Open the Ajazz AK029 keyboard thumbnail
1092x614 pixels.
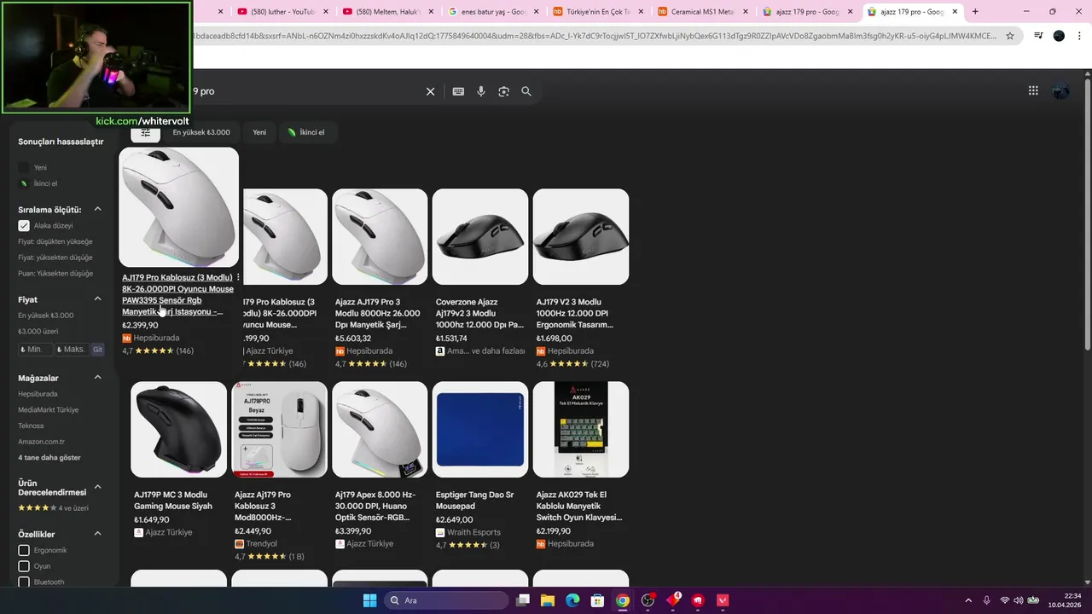tap(581, 429)
